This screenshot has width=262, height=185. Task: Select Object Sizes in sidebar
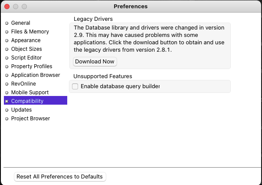[x=26, y=49]
